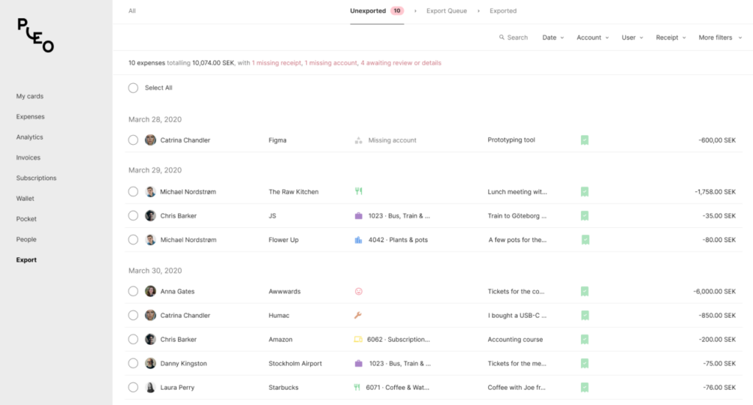The image size is (753, 405).
Task: Click the receipt icon on Figma expense
Action: point(585,140)
